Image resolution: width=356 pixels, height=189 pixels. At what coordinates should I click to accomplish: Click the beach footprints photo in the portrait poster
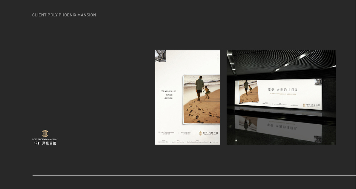click(x=202, y=100)
